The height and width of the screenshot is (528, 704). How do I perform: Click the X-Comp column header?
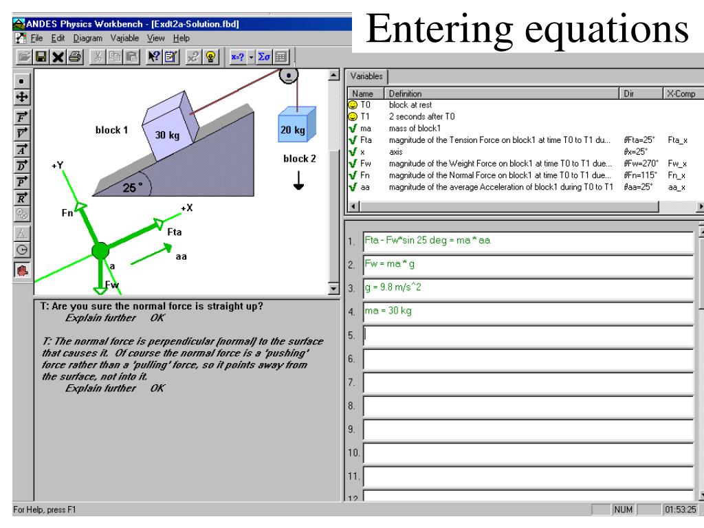click(683, 93)
